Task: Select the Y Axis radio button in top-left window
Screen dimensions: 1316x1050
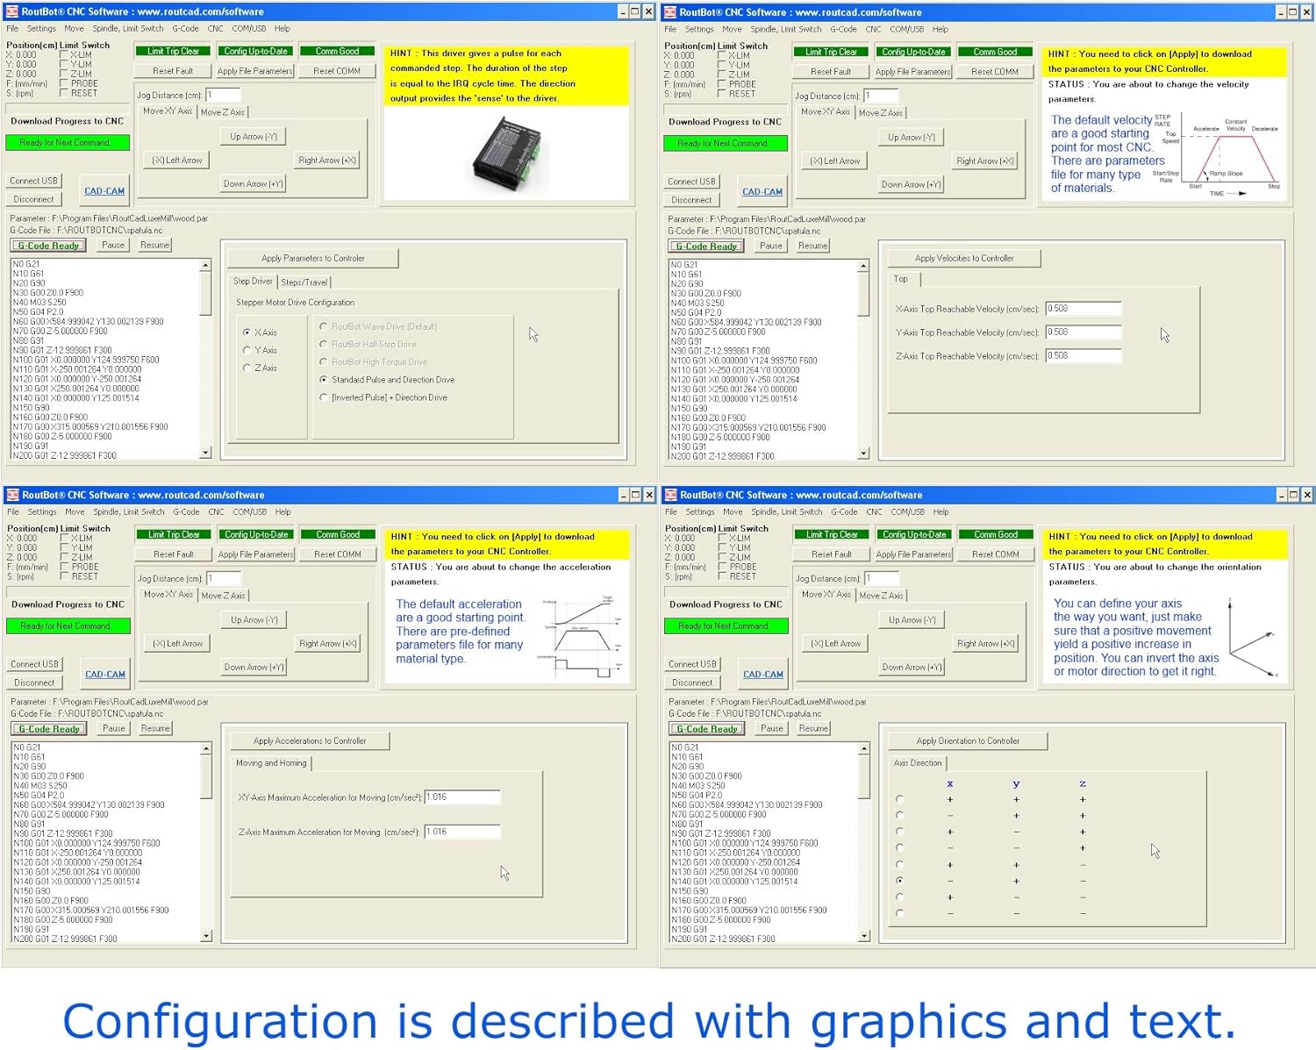Action: (x=247, y=350)
